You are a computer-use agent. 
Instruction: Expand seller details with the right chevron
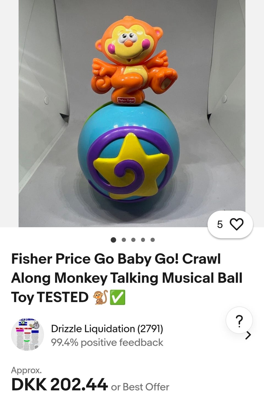(x=248, y=335)
